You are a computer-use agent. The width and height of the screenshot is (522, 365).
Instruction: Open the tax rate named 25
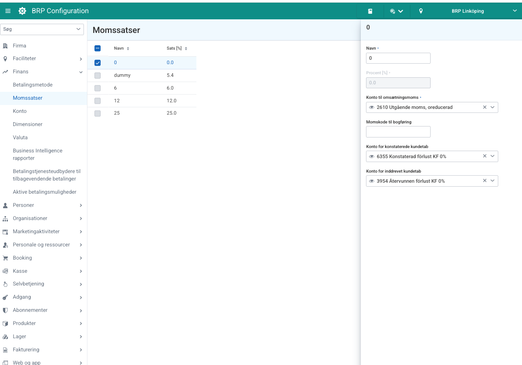coord(117,113)
